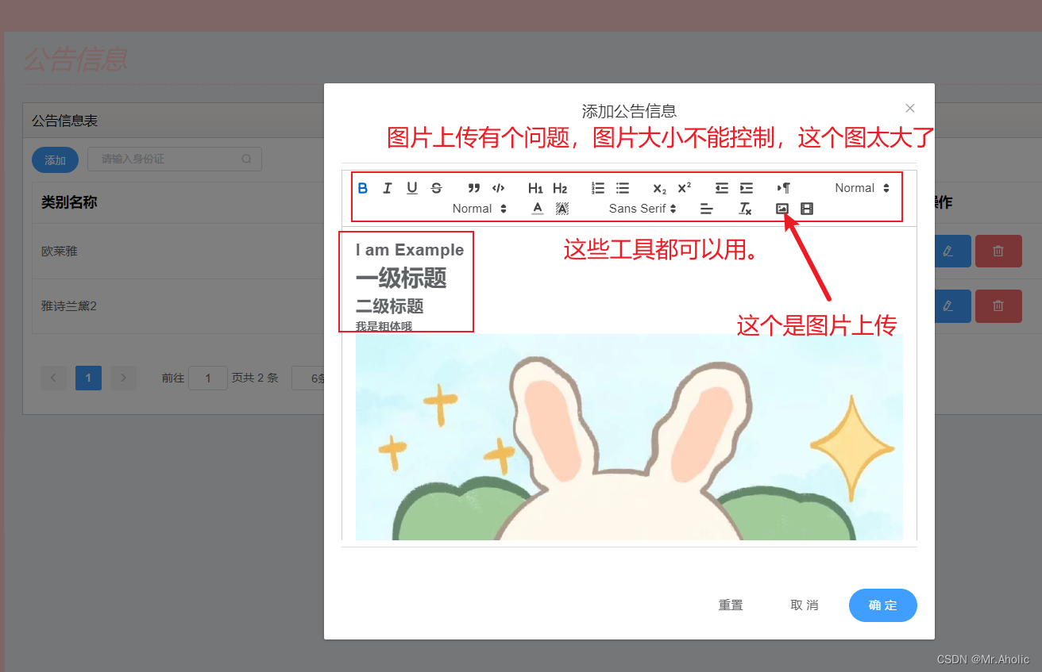Open the font color picker icon
Screen dimensions: 1042x672
[537, 209]
